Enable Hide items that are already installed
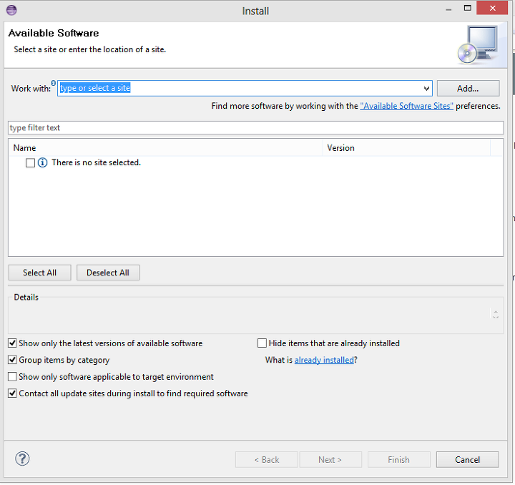 262,343
